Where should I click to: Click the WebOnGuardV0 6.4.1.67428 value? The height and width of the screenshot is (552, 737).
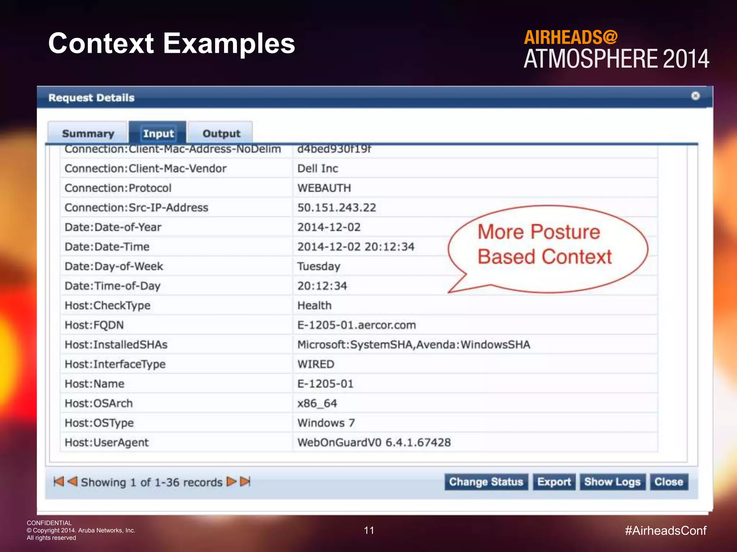(374, 442)
